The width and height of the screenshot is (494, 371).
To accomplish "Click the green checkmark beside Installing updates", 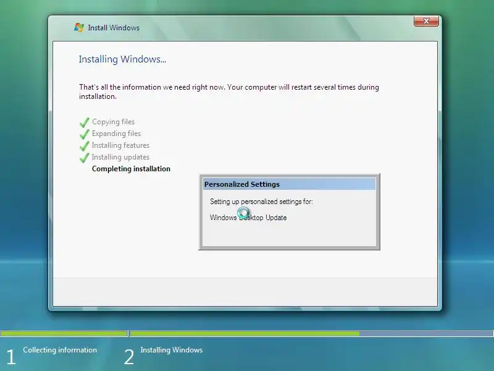I will click(x=85, y=157).
